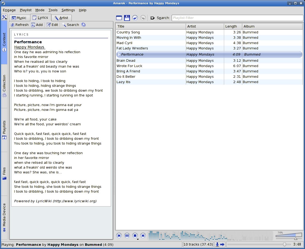Select the track Lazy Itis

coord(209,82)
